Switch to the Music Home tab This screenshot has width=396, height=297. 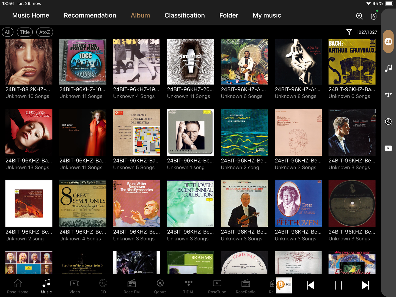(31, 15)
